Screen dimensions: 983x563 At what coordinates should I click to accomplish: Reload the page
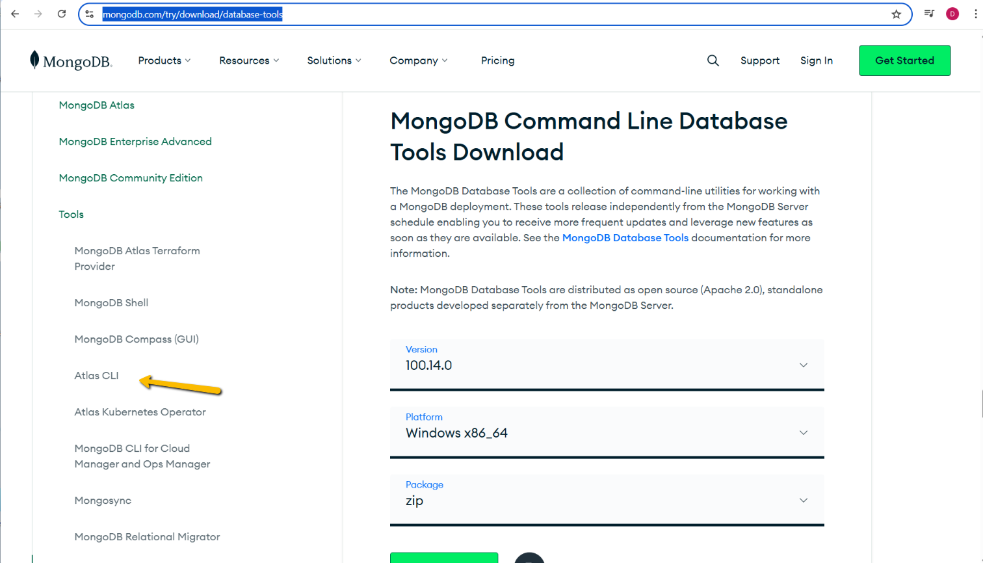(x=61, y=13)
